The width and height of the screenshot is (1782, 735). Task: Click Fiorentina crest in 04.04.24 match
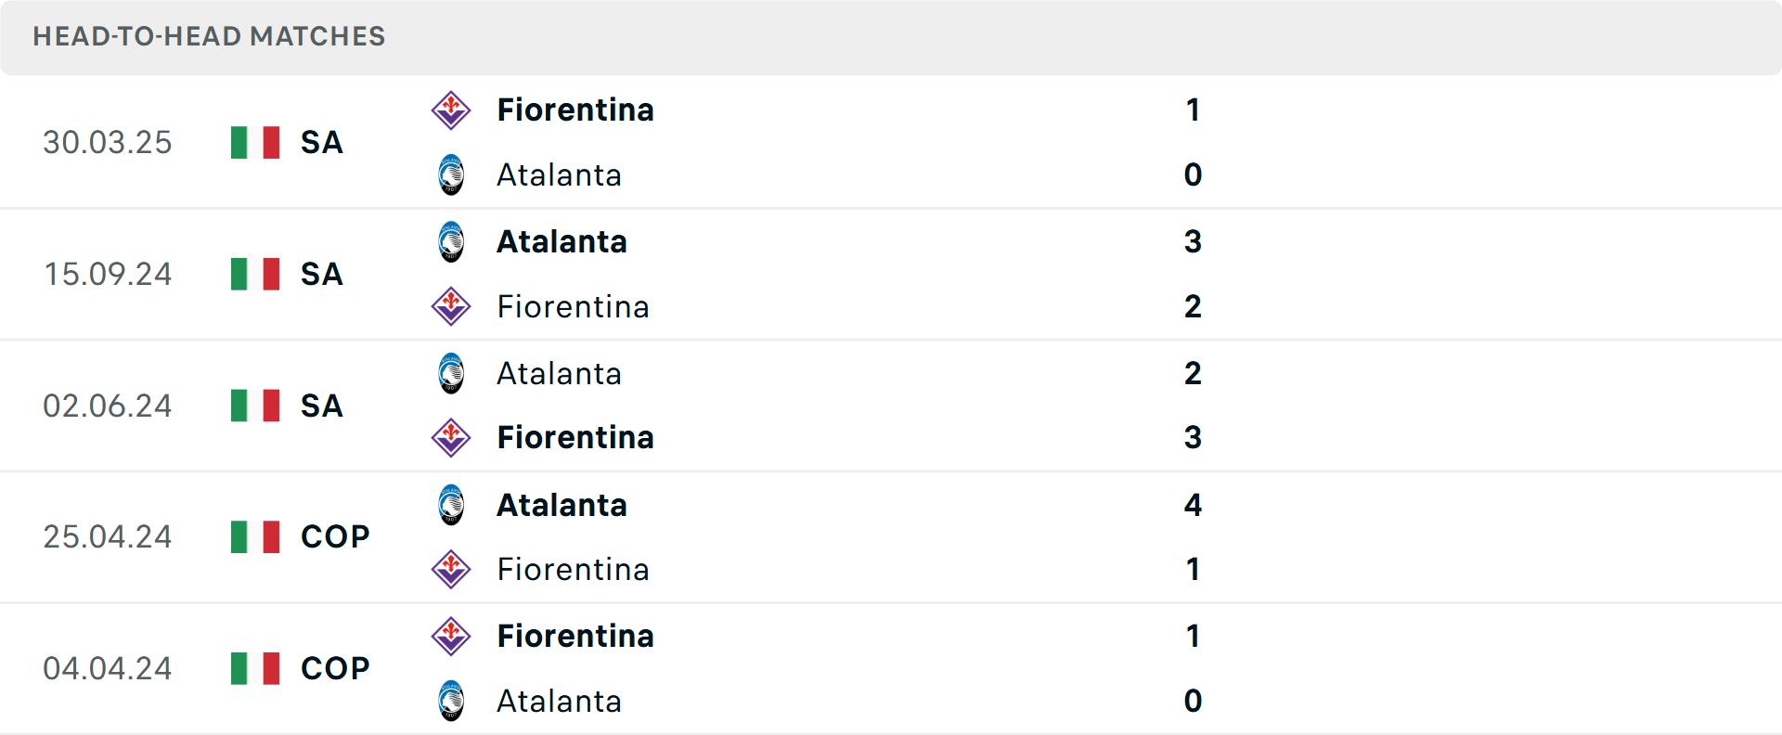coord(451,637)
